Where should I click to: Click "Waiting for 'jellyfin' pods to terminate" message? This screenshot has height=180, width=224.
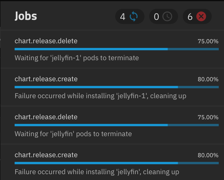pos(73,134)
